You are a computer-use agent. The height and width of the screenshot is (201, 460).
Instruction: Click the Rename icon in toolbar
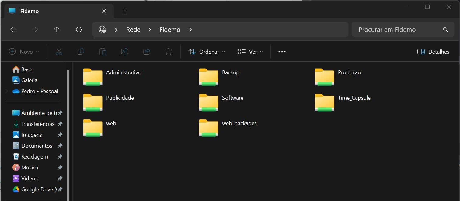(x=125, y=52)
